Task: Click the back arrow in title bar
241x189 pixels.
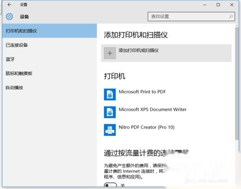Action: tap(9, 5)
